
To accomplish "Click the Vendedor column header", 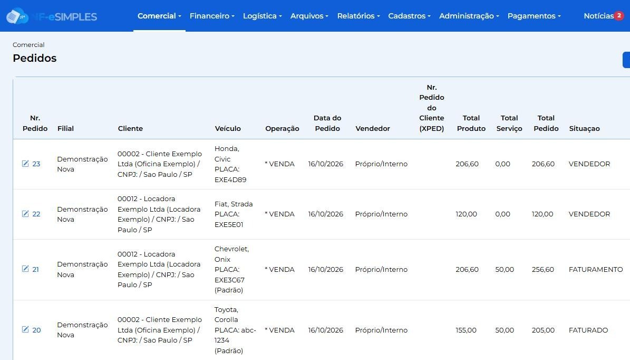I will 372,128.
